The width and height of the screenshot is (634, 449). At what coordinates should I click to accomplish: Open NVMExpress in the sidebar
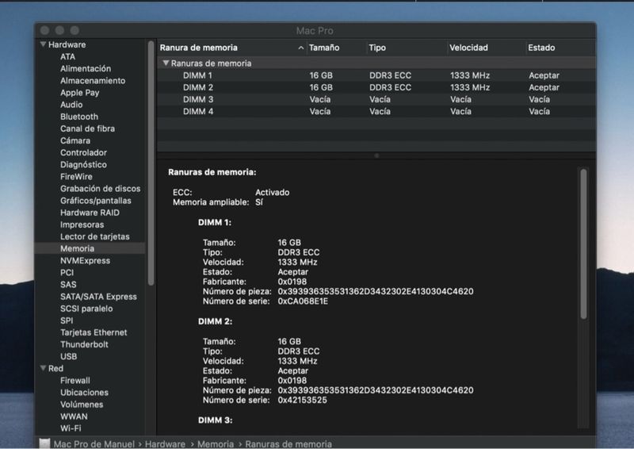[85, 260]
